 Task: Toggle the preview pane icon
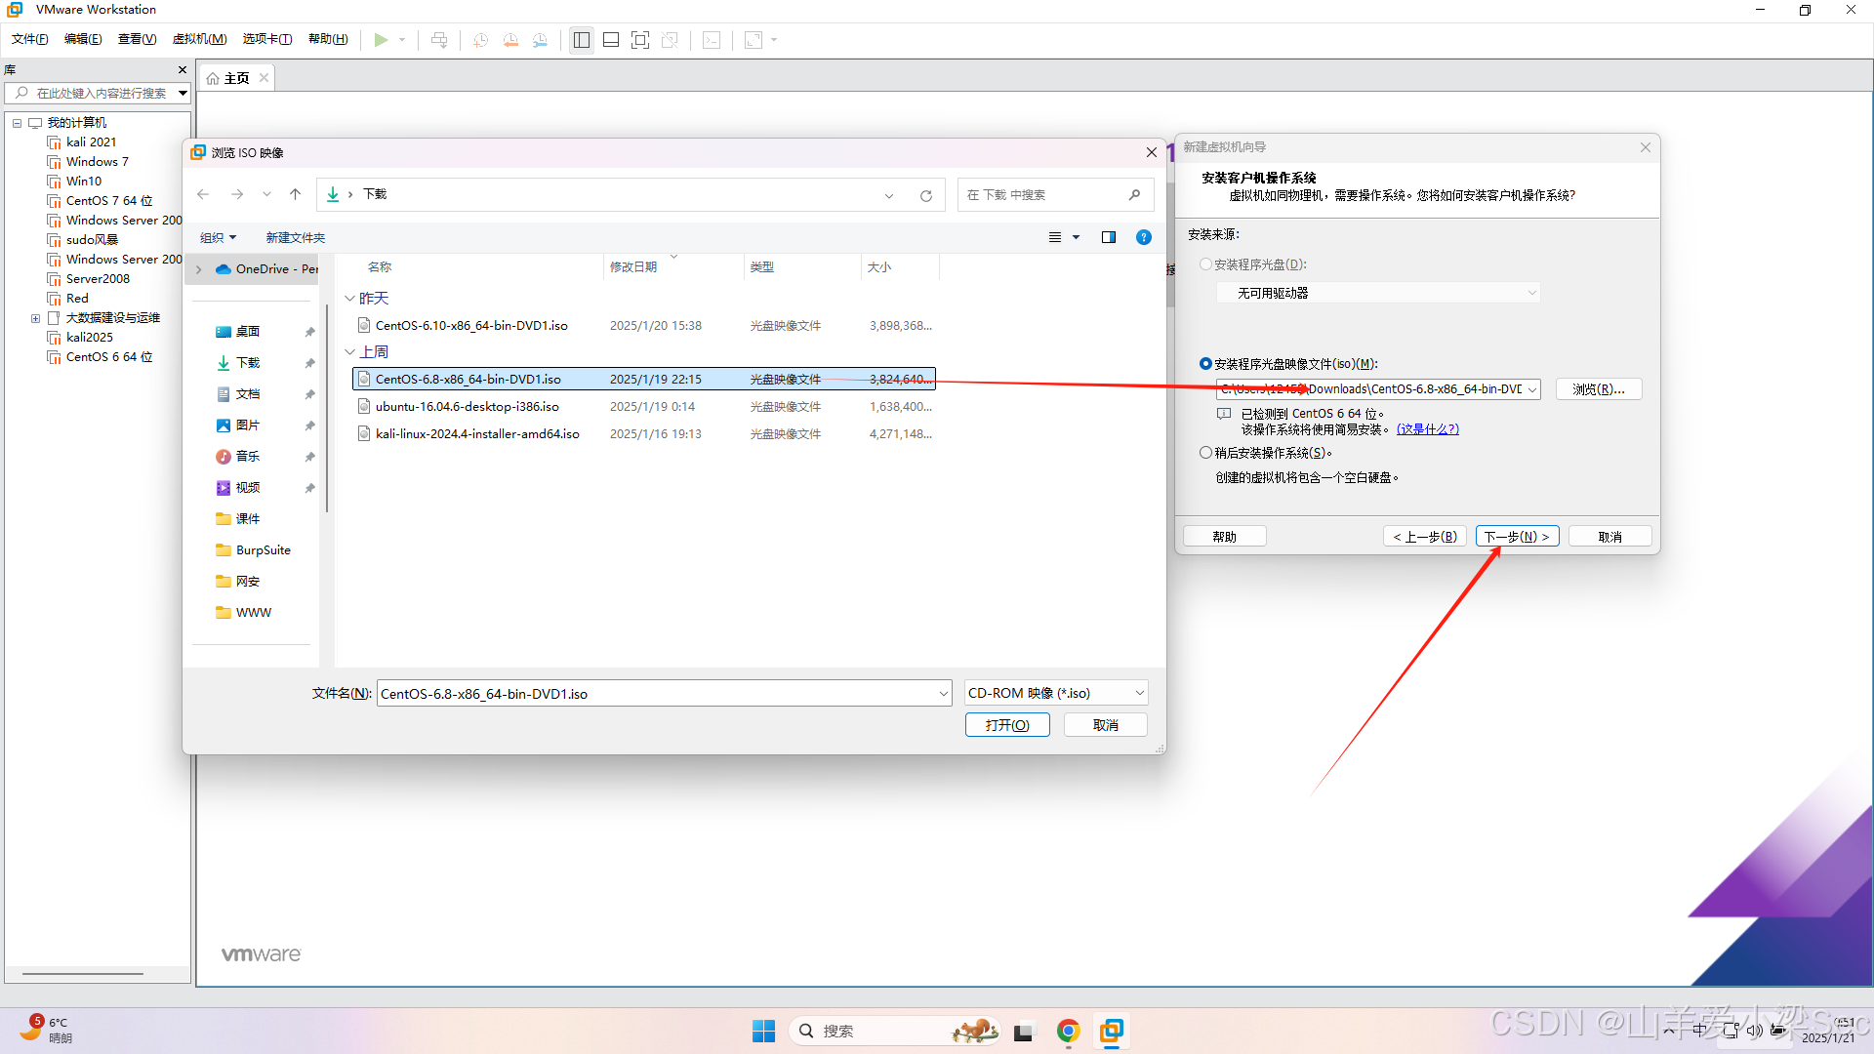1109,237
